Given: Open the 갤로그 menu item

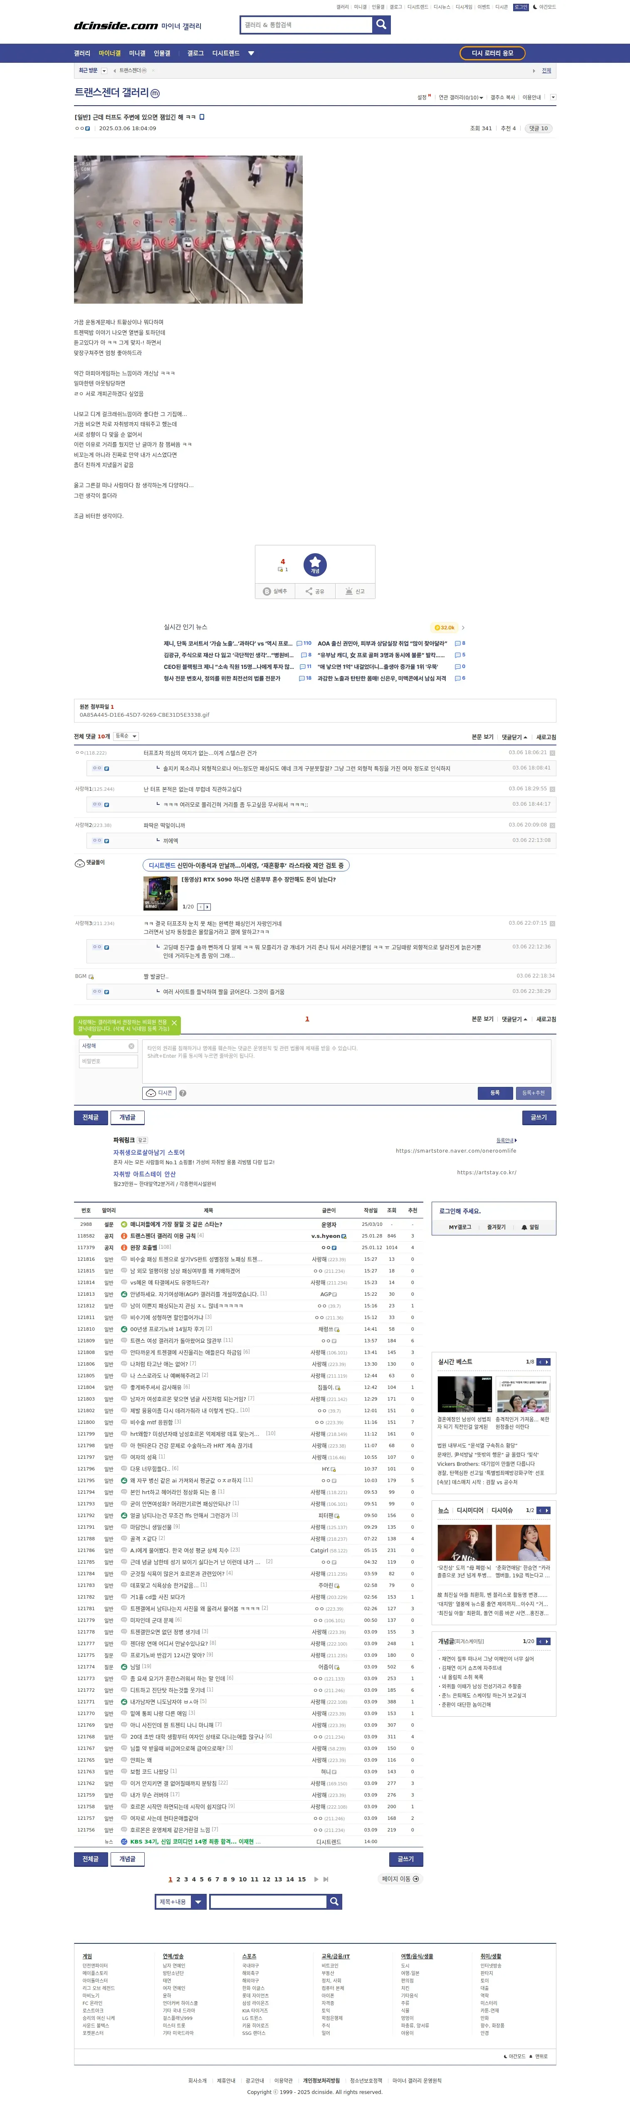Looking at the screenshot, I should [x=195, y=53].
